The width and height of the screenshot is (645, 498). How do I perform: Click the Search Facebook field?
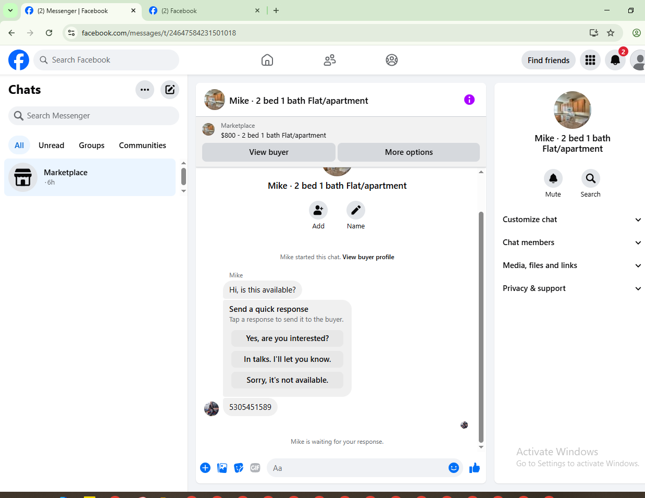(106, 60)
